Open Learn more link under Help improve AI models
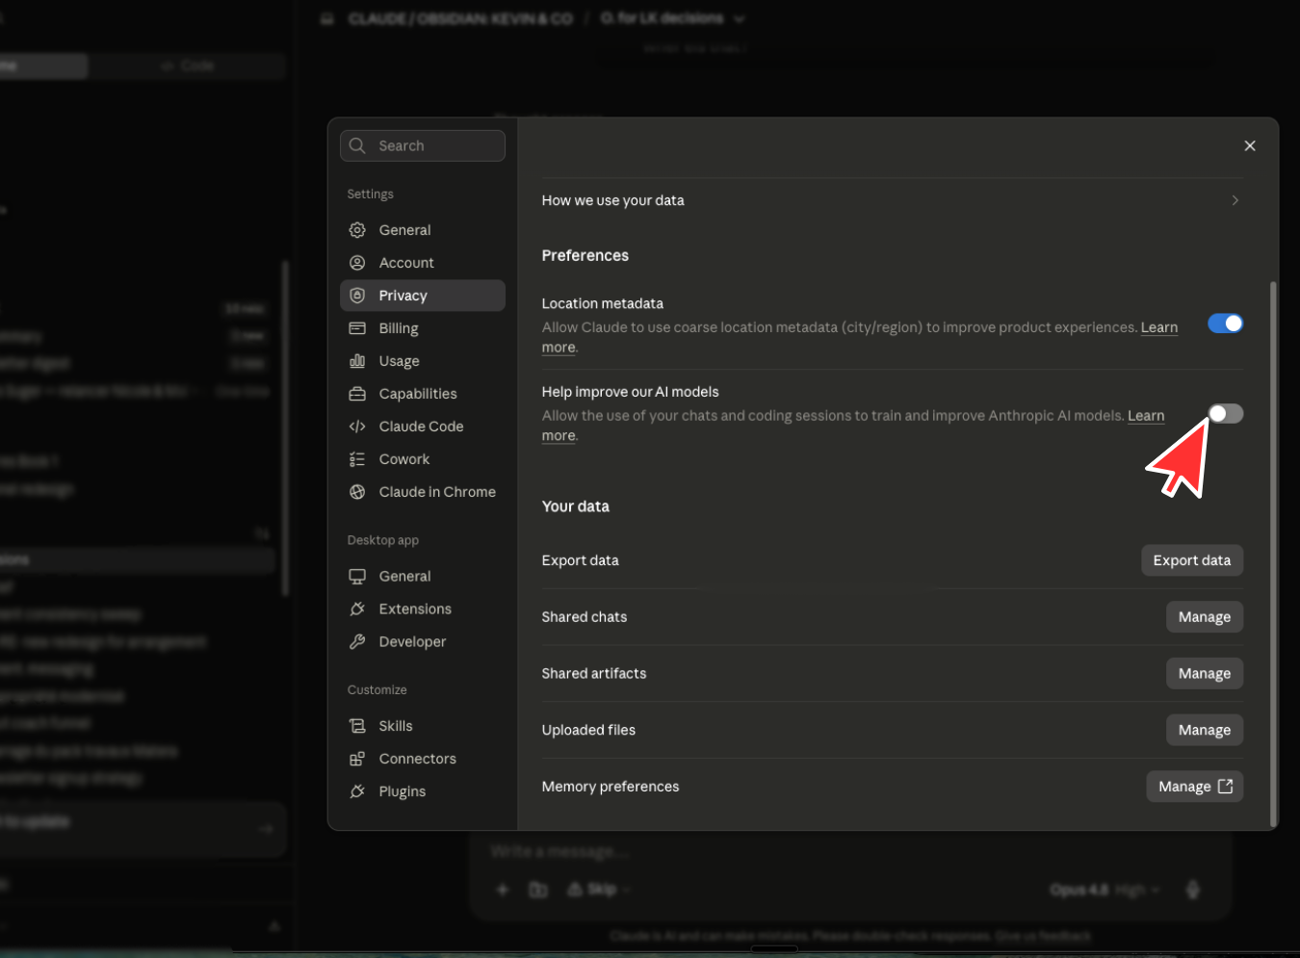The width and height of the screenshot is (1300, 958). [1146, 416]
